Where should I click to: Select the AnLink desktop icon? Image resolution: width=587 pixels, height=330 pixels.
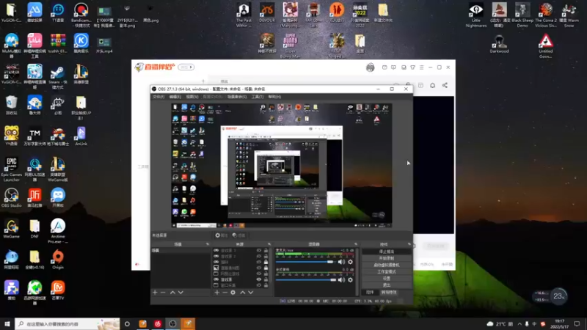[81, 136]
